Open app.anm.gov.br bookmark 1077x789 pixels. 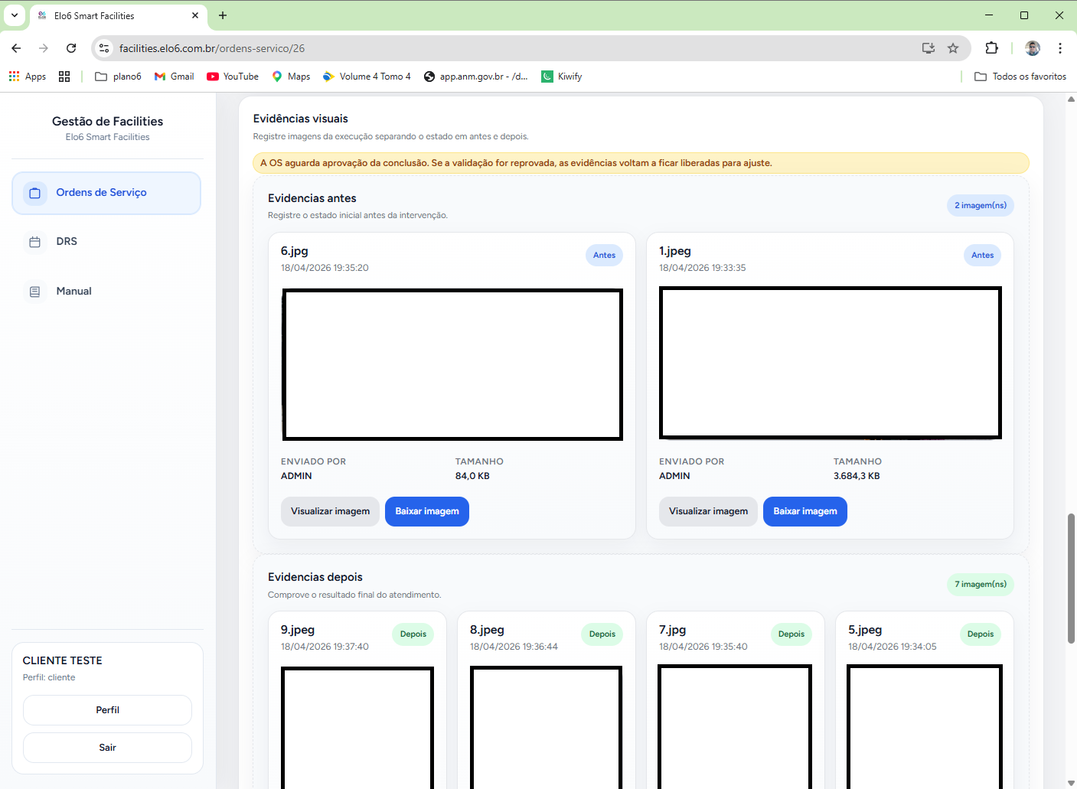(475, 77)
